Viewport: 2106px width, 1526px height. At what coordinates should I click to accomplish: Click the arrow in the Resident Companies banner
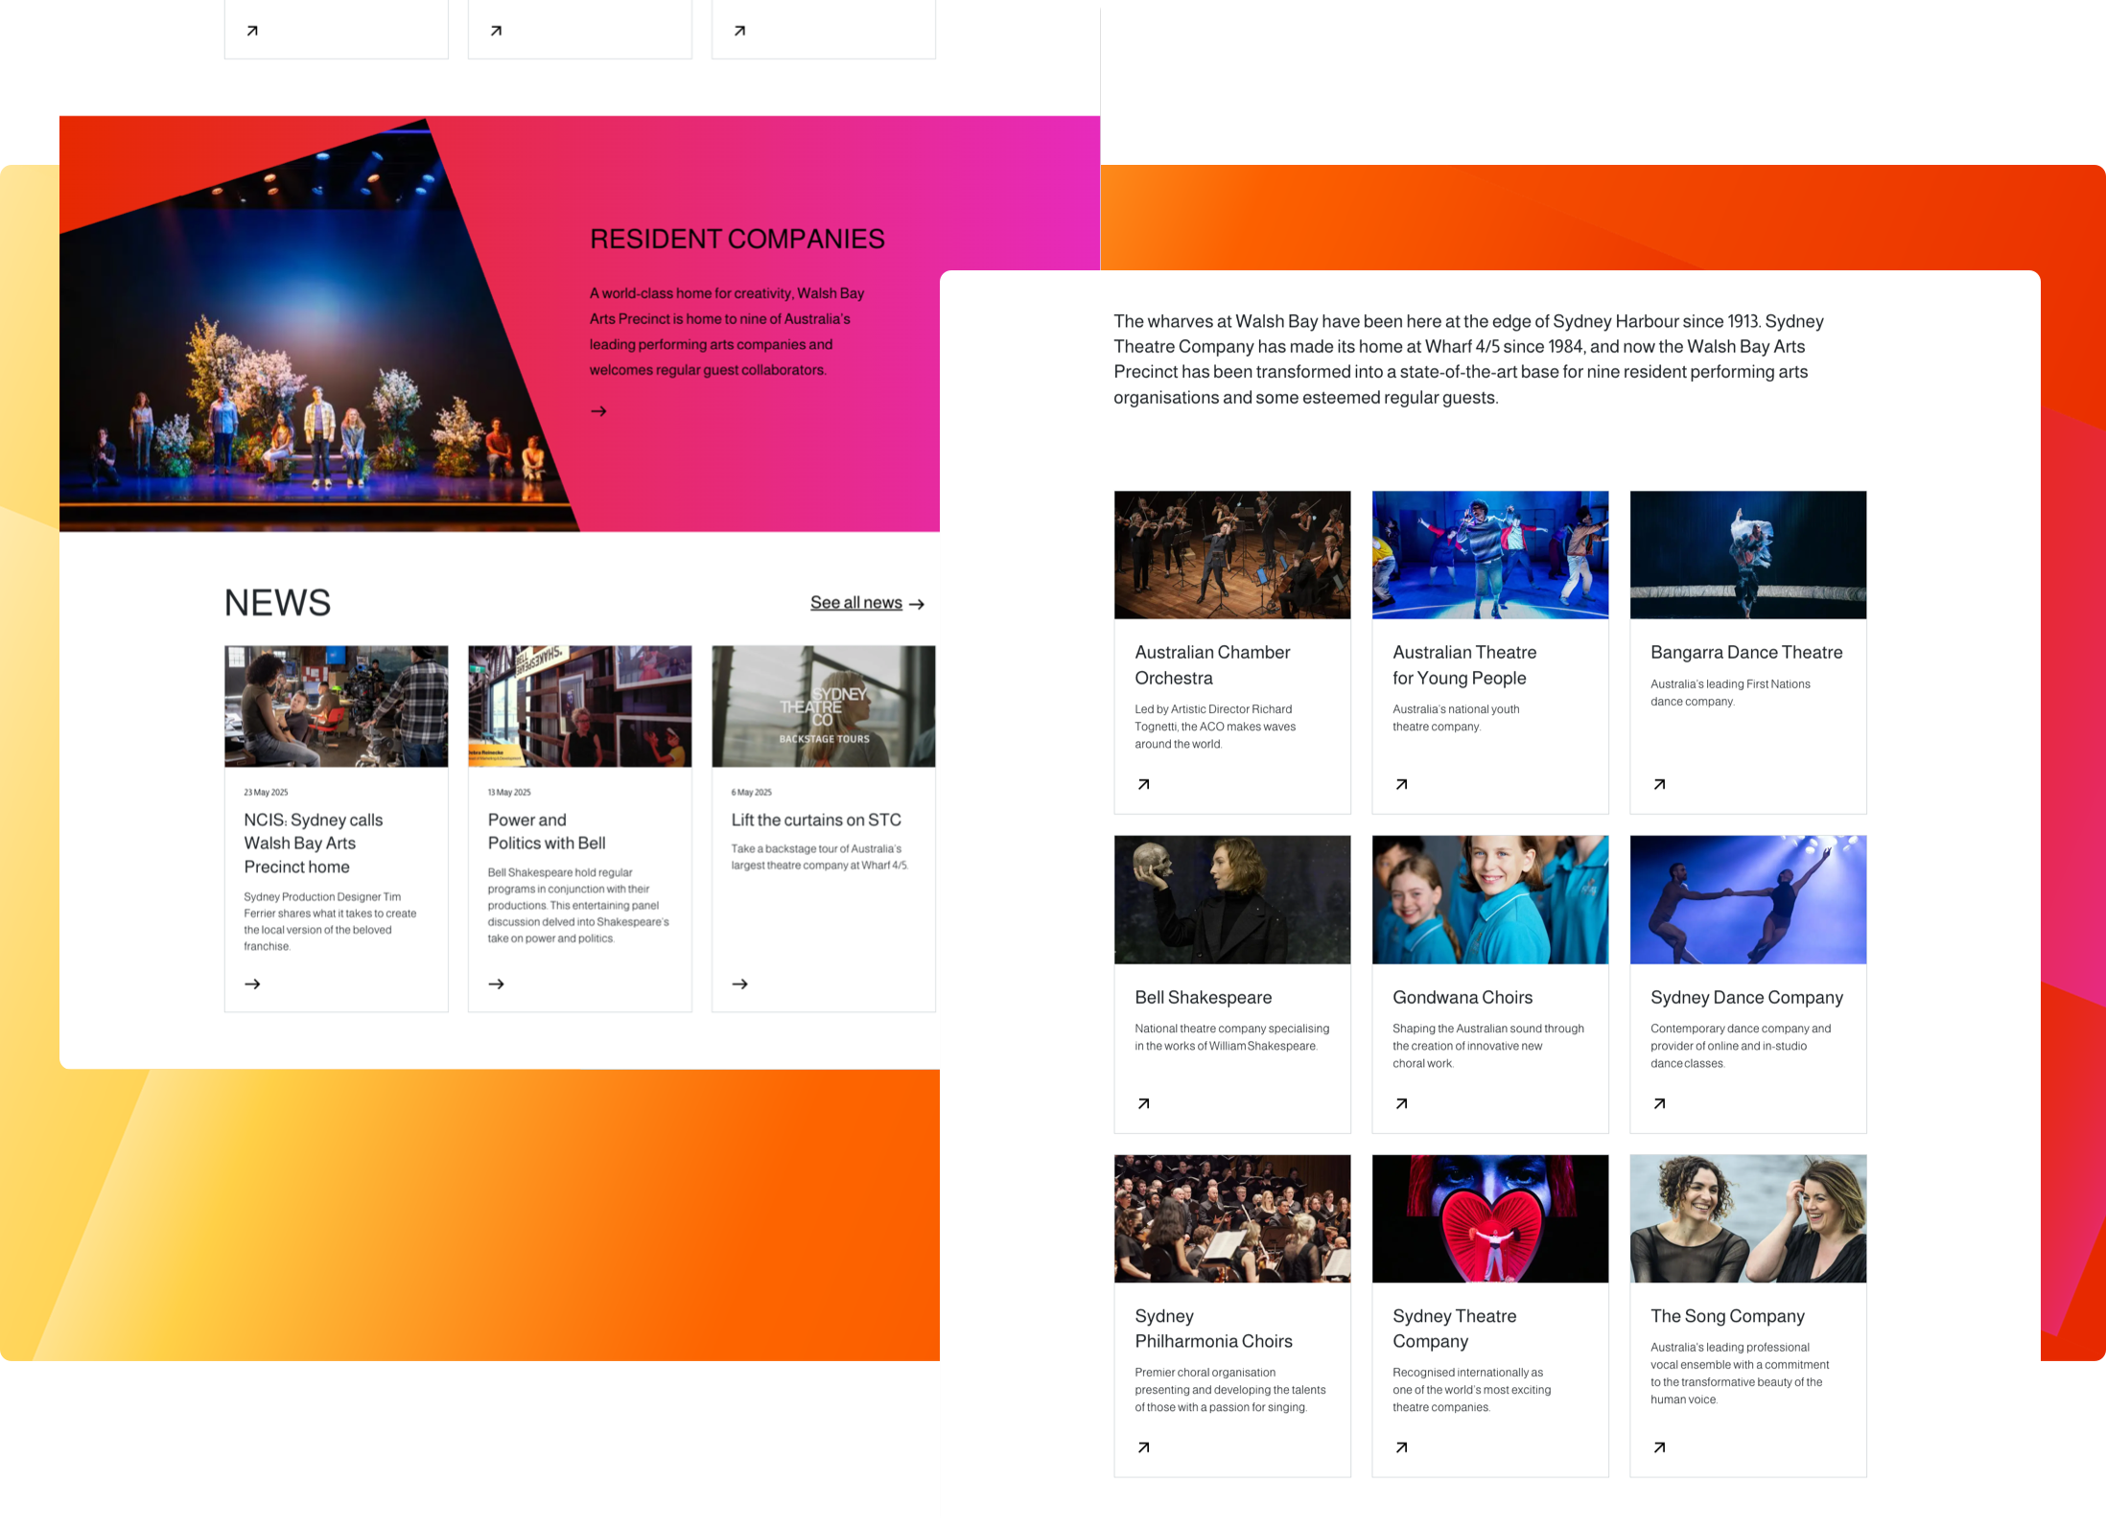(x=598, y=411)
